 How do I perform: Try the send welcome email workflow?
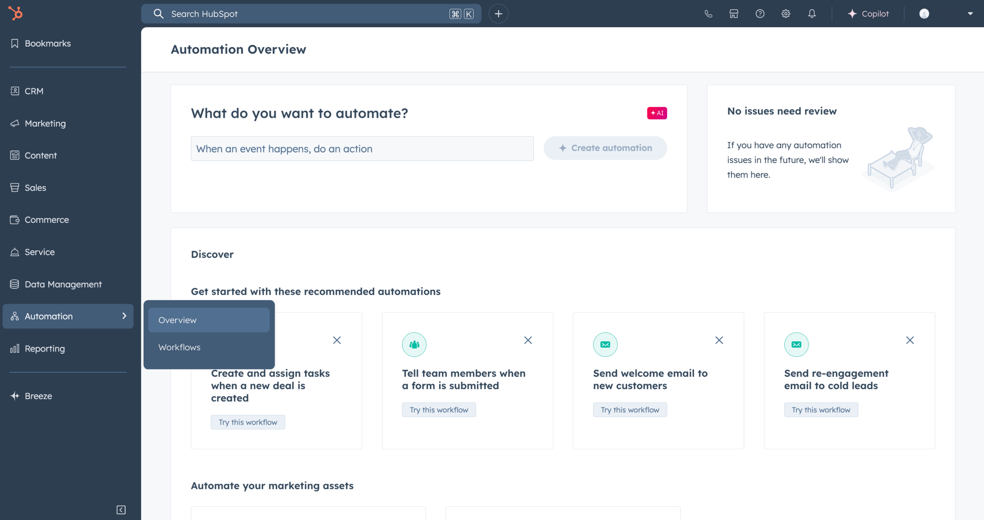tap(630, 410)
